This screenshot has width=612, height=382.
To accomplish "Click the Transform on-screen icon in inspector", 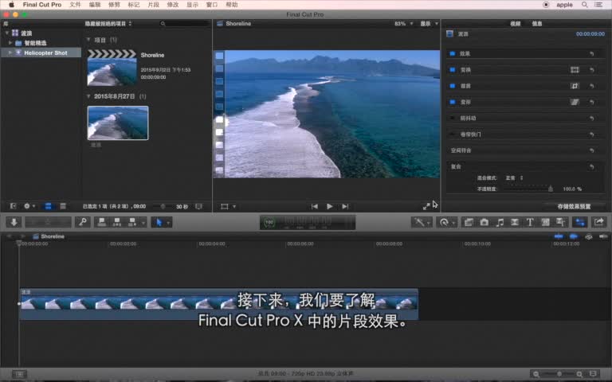I will (x=575, y=70).
